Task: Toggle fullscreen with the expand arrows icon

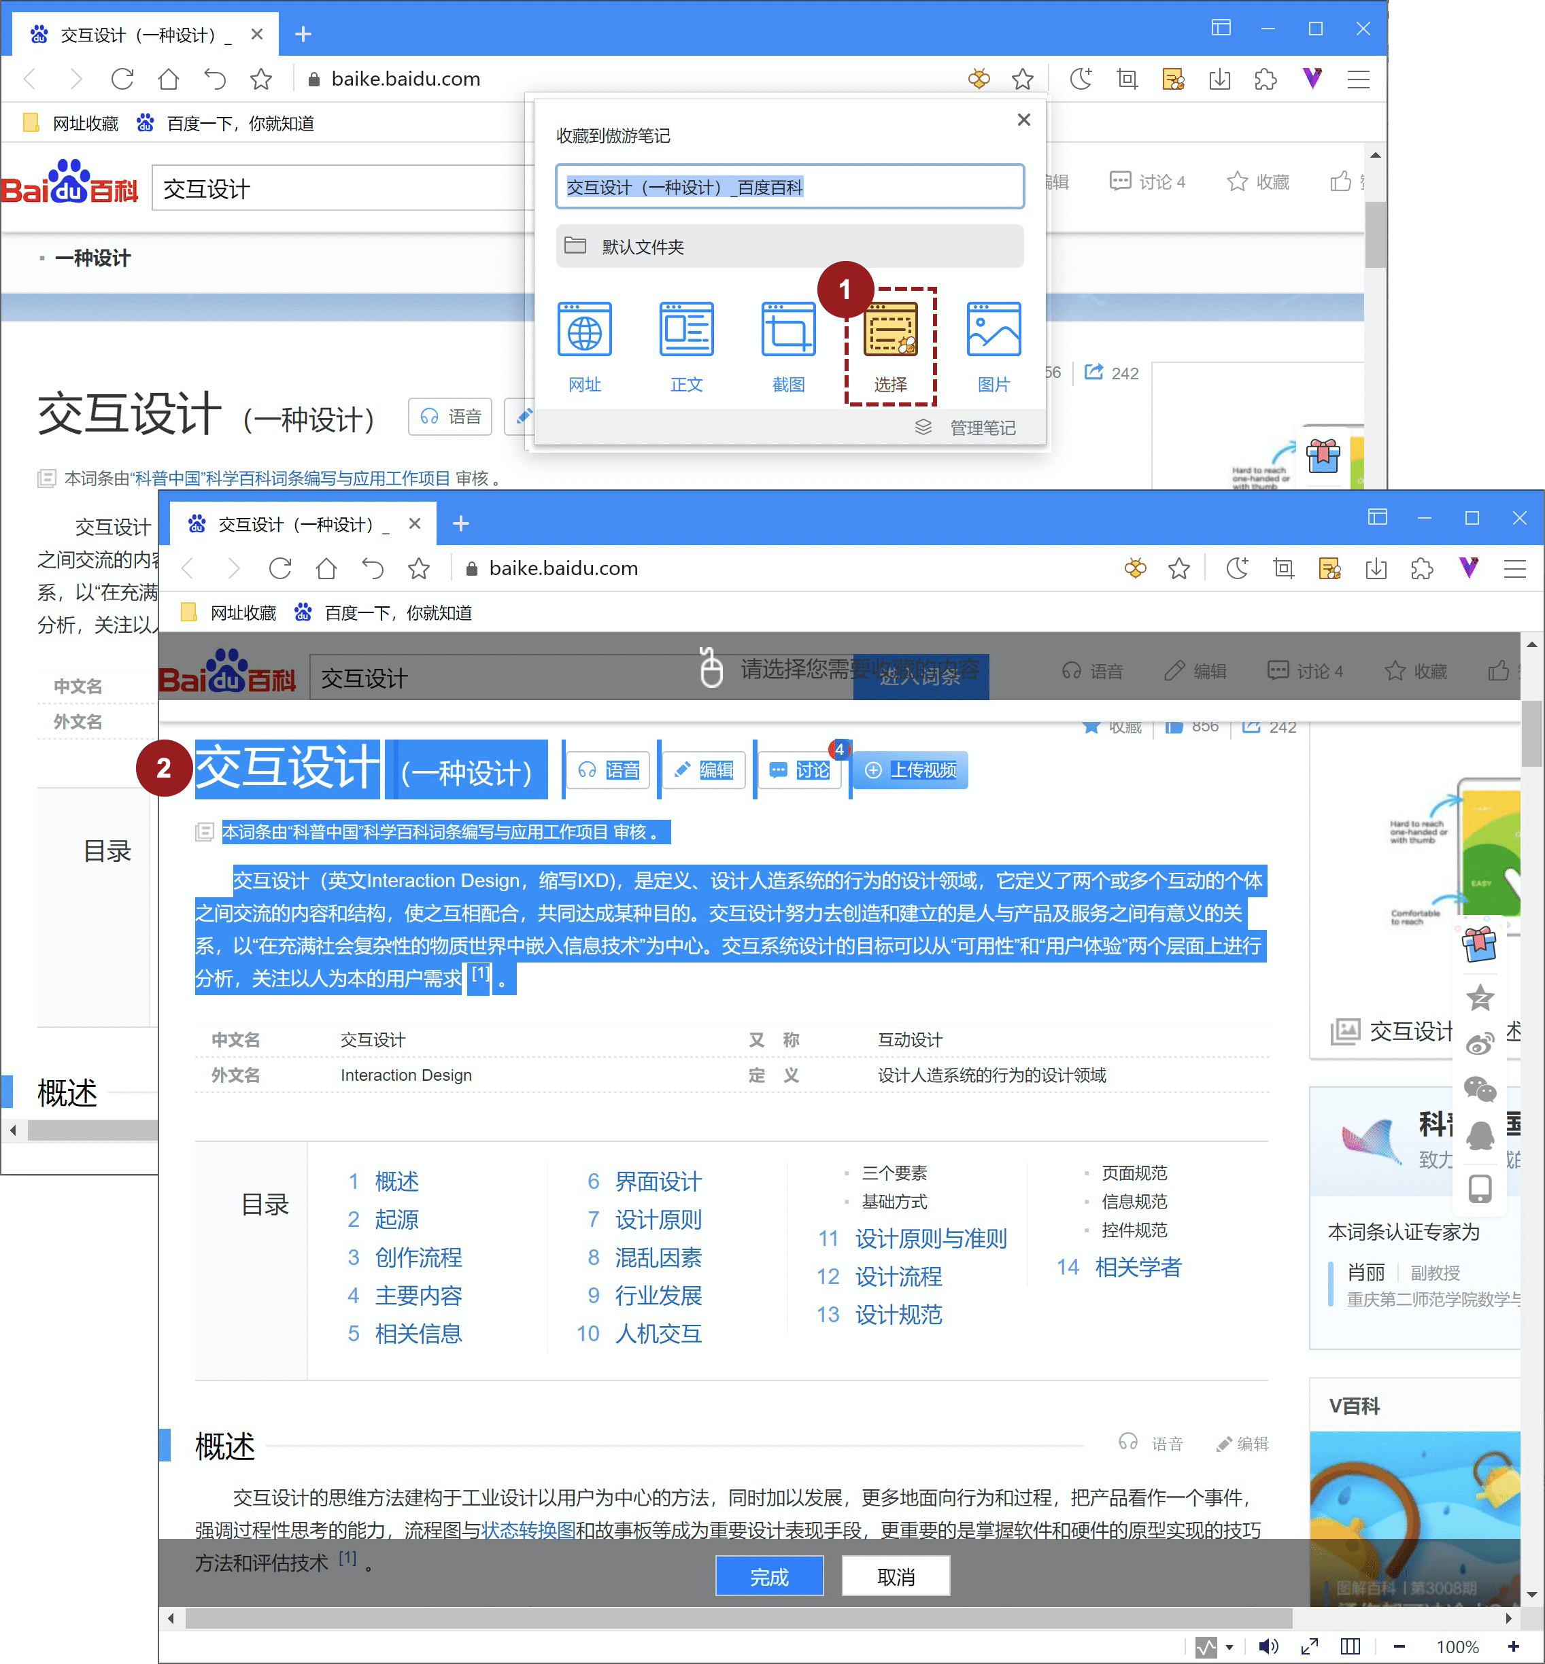Action: (1309, 1646)
